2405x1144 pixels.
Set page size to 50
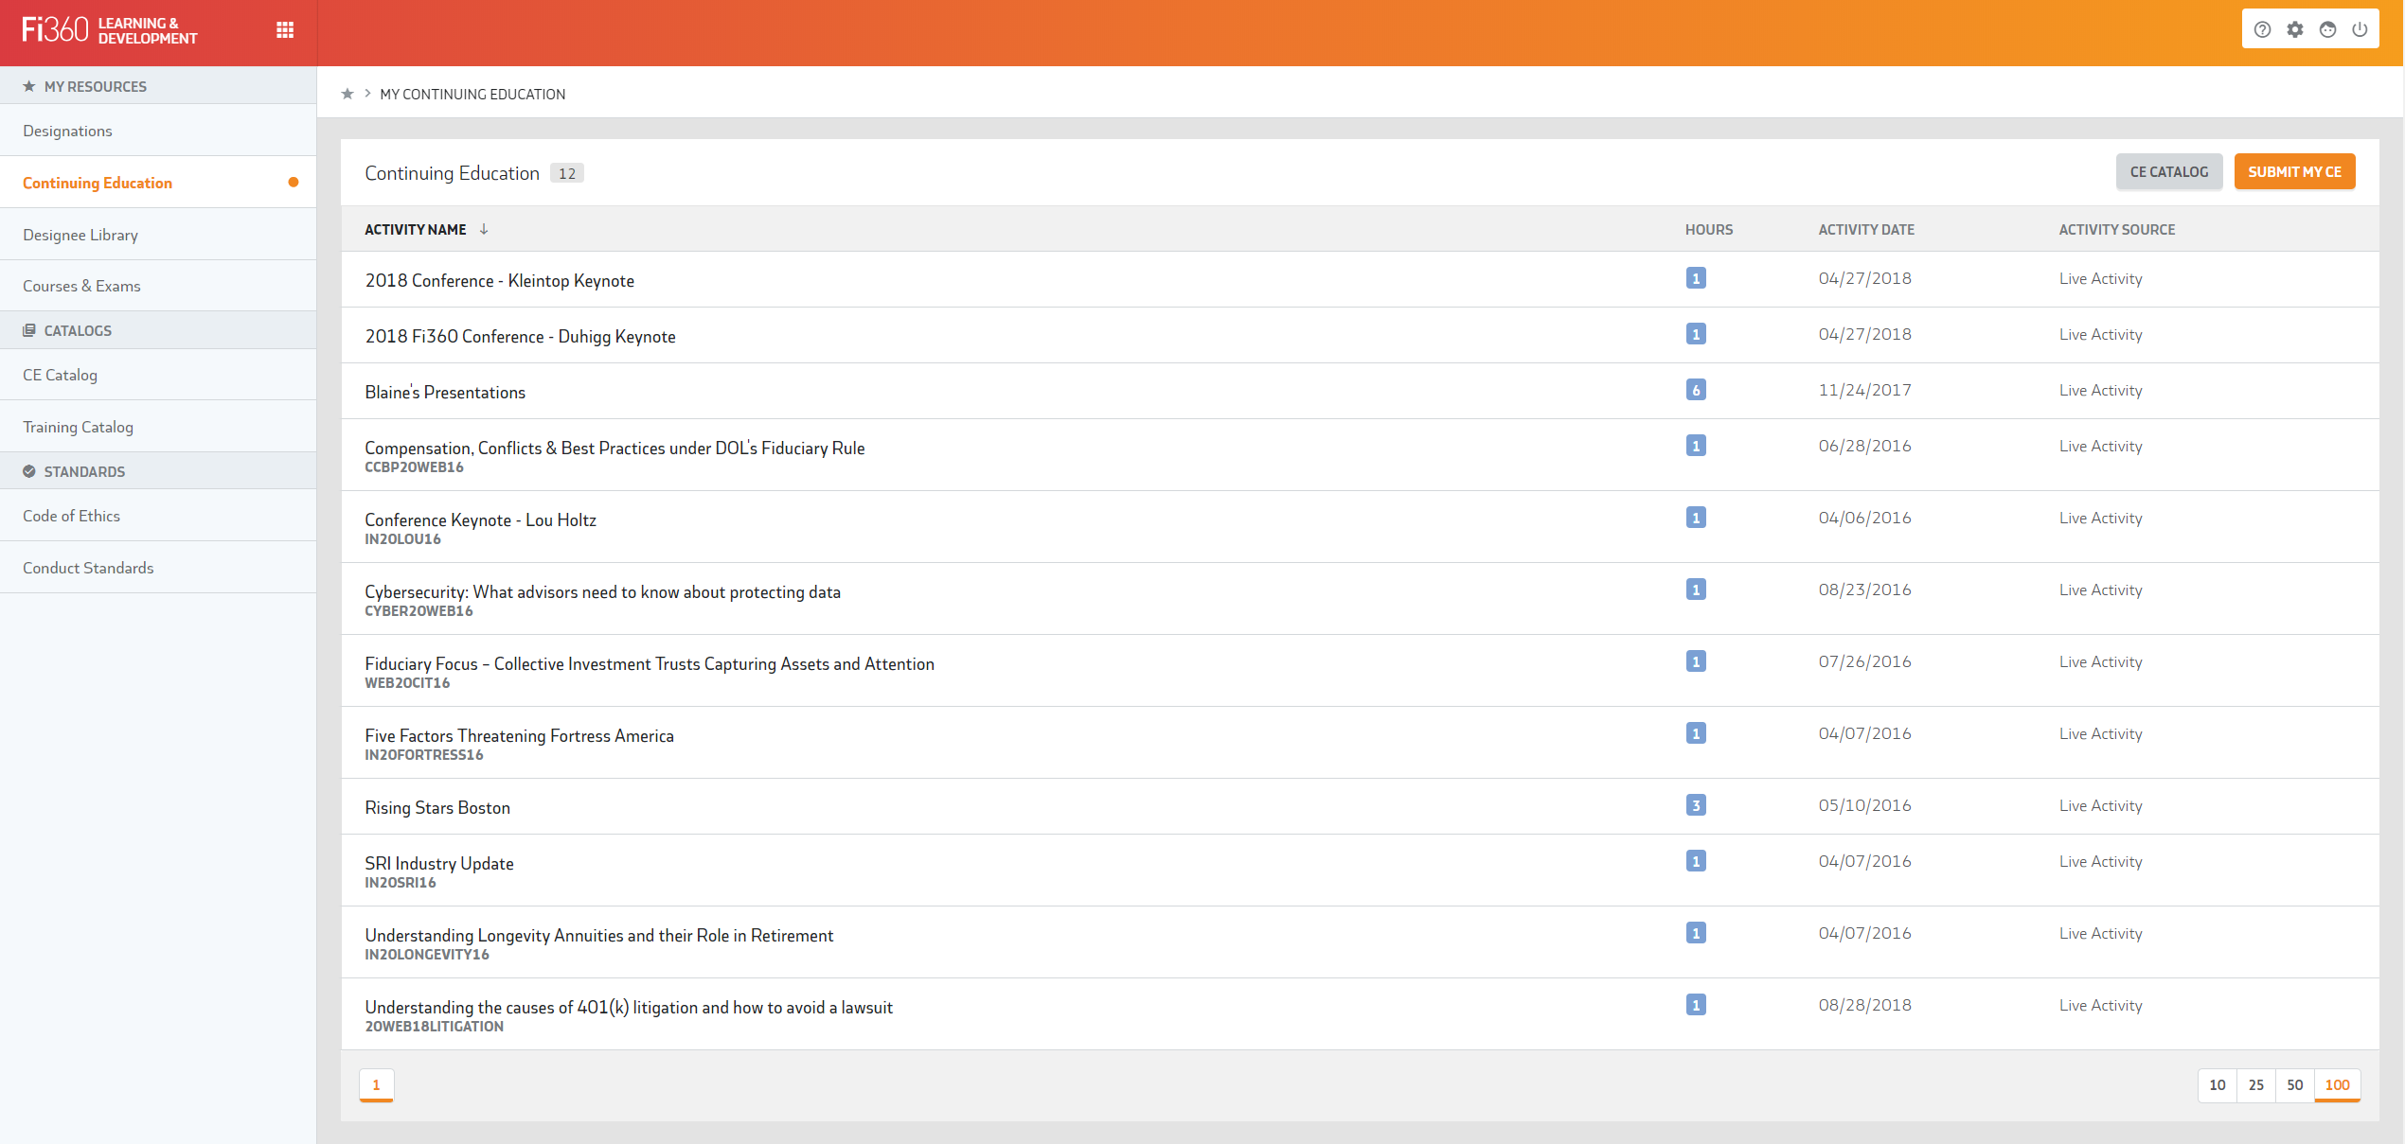[x=2294, y=1084]
